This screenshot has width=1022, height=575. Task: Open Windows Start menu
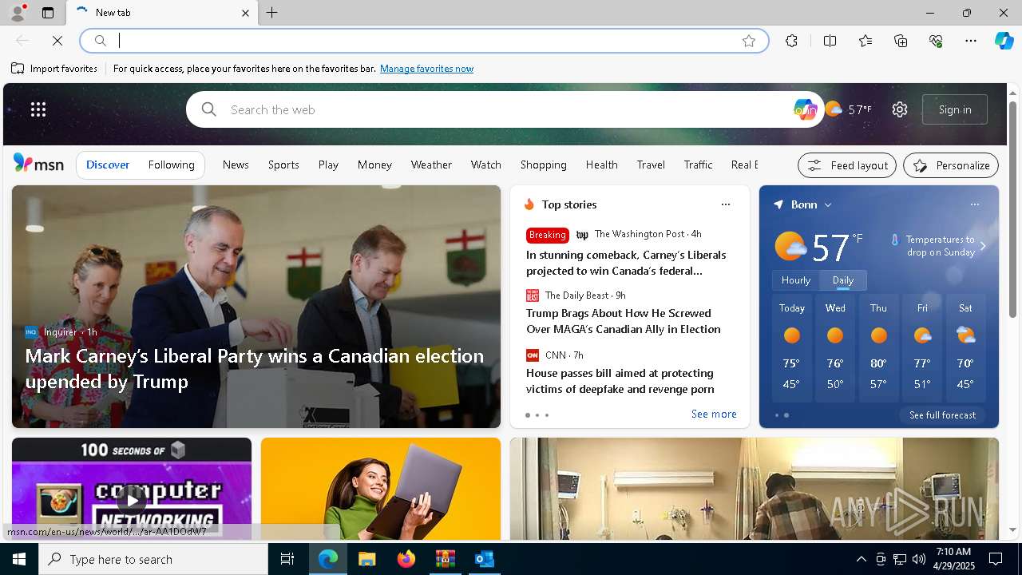(19, 559)
